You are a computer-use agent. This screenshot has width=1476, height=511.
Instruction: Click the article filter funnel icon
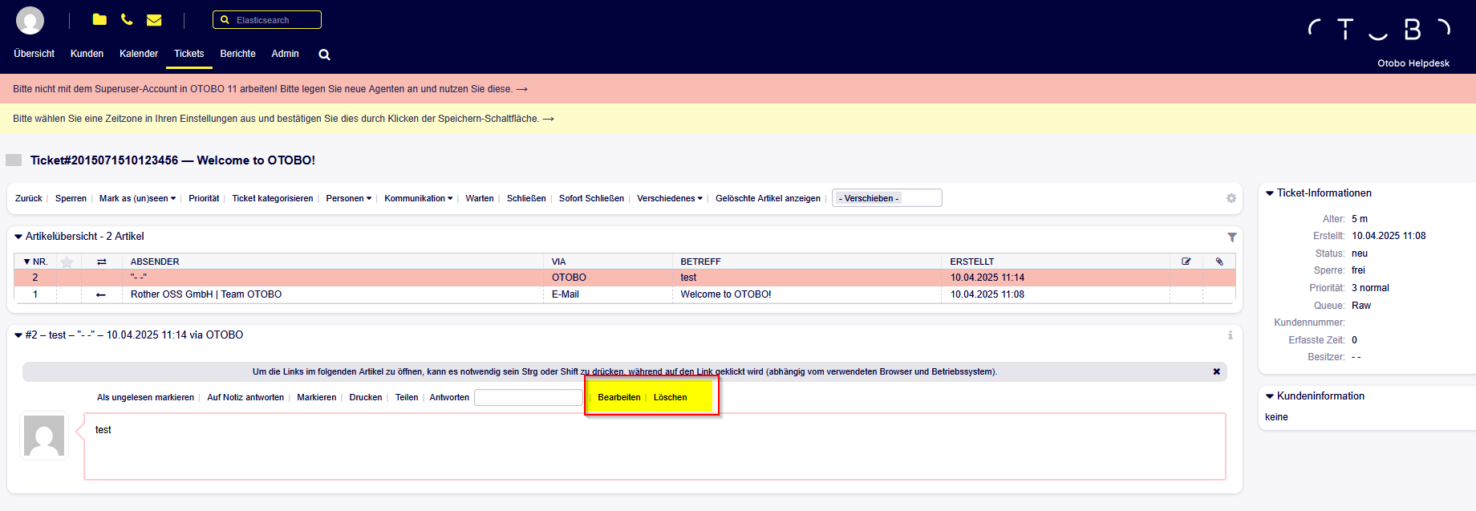click(x=1231, y=237)
